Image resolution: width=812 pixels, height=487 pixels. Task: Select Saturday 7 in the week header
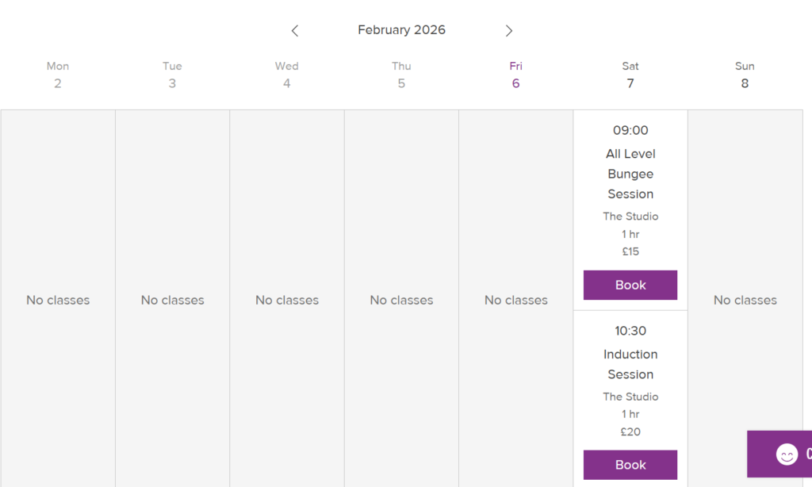(x=630, y=75)
